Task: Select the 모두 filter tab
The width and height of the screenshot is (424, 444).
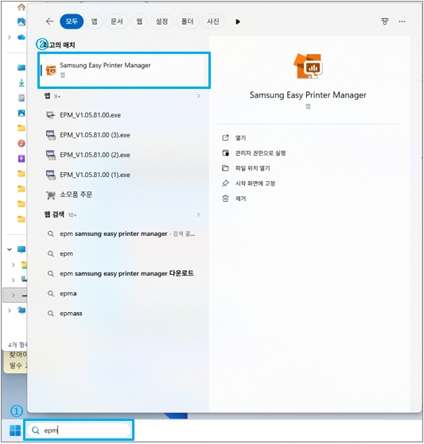Action: [x=72, y=21]
